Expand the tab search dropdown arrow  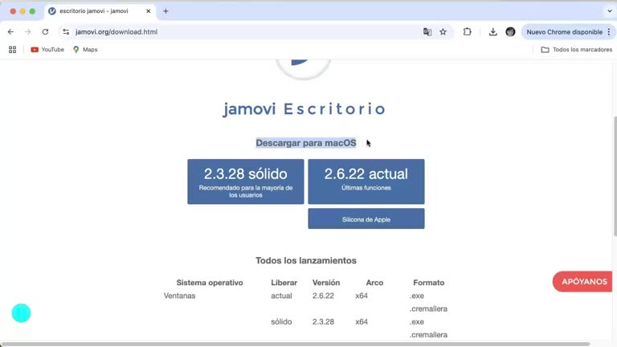[x=610, y=11]
